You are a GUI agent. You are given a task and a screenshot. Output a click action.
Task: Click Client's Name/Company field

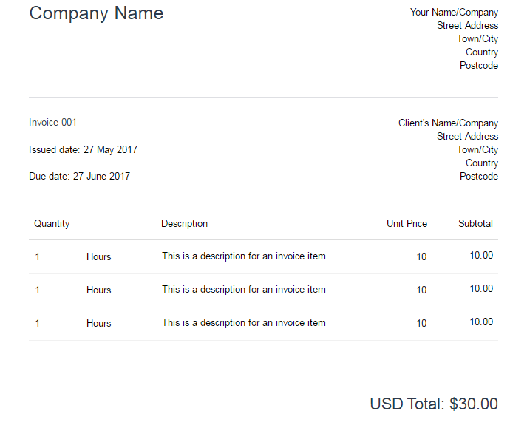tap(449, 123)
